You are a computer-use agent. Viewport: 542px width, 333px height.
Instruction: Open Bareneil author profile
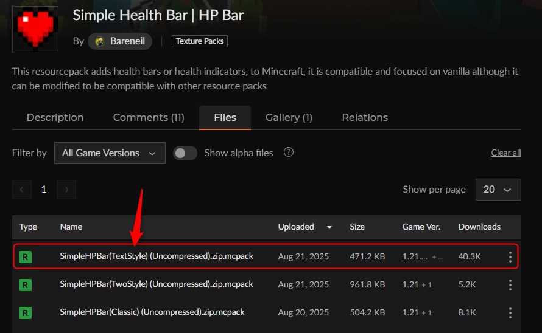click(120, 41)
